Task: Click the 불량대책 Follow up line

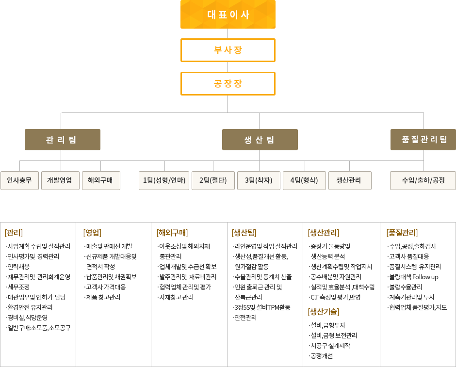Action: 413,277
